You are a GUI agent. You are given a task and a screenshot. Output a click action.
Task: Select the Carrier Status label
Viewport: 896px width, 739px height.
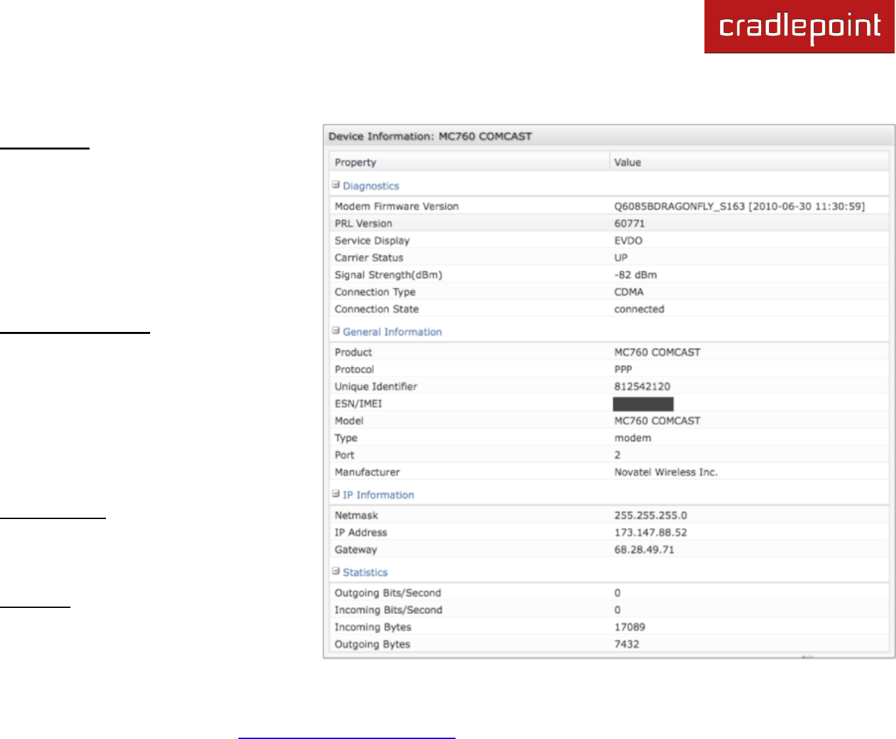(369, 258)
